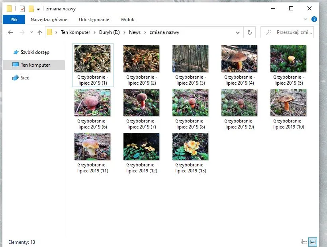Click the back navigation arrow
This screenshot has width=327, height=247.
[10, 32]
